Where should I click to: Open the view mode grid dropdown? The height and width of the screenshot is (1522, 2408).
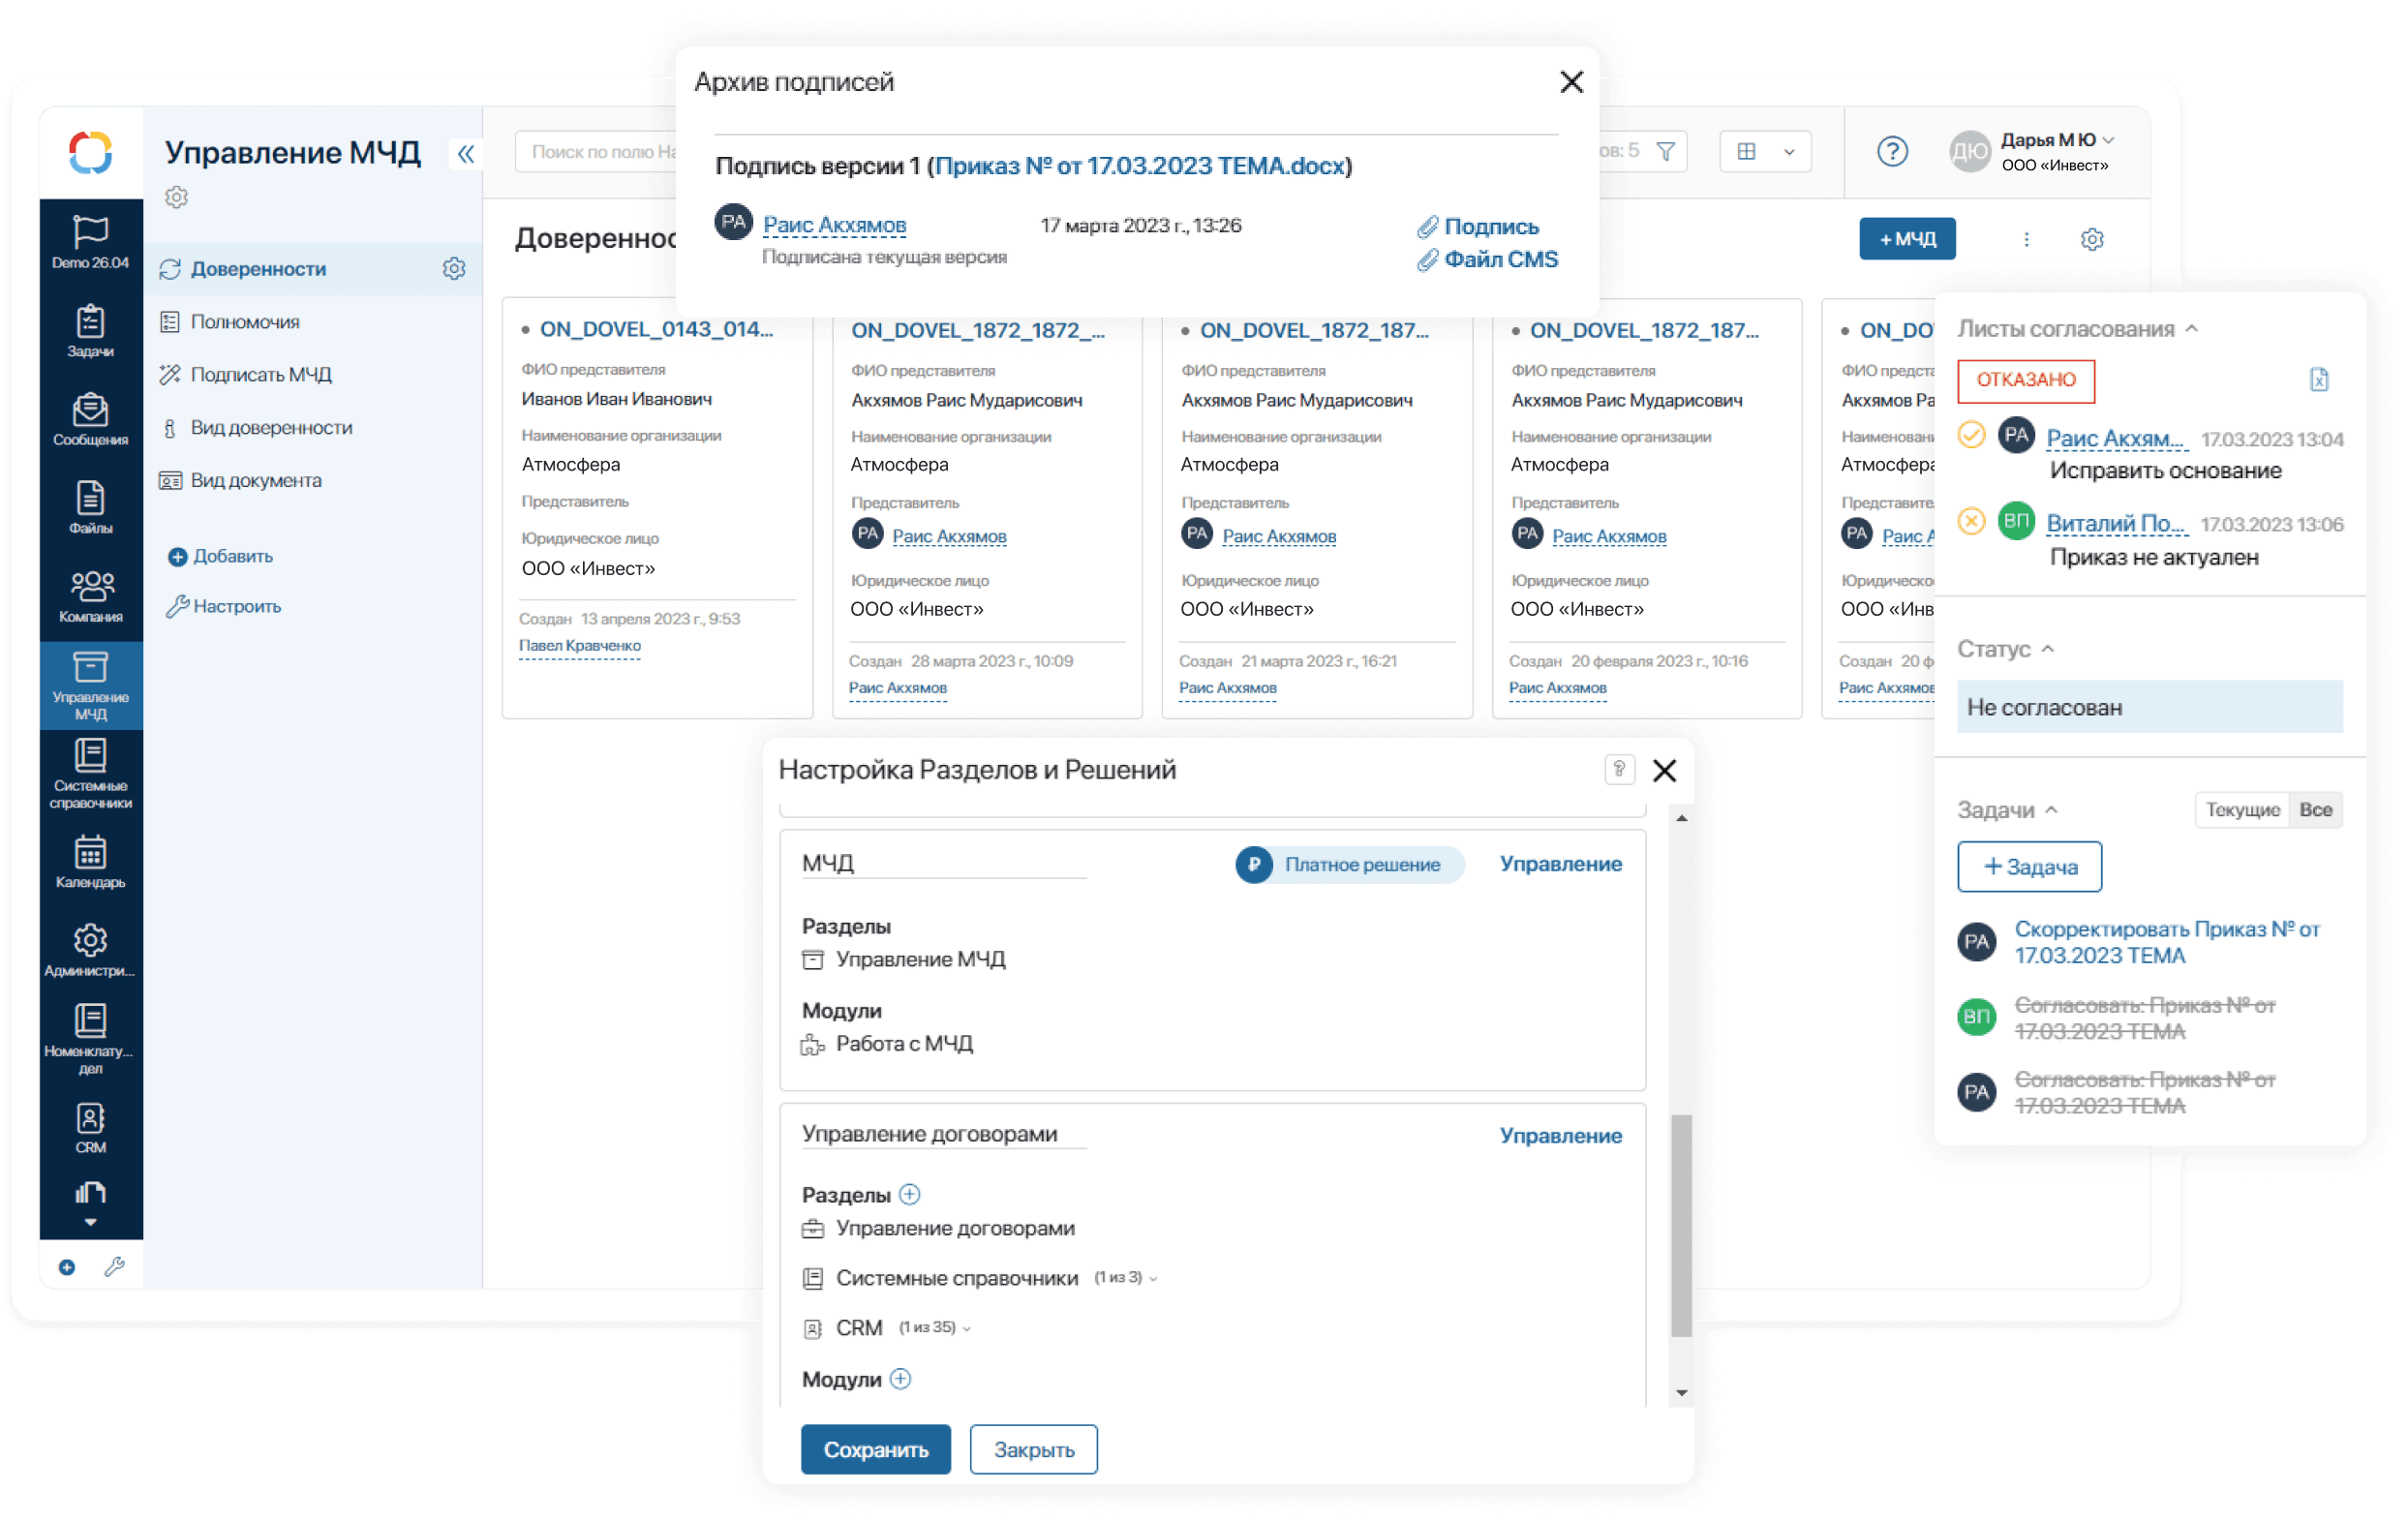pos(1765,152)
